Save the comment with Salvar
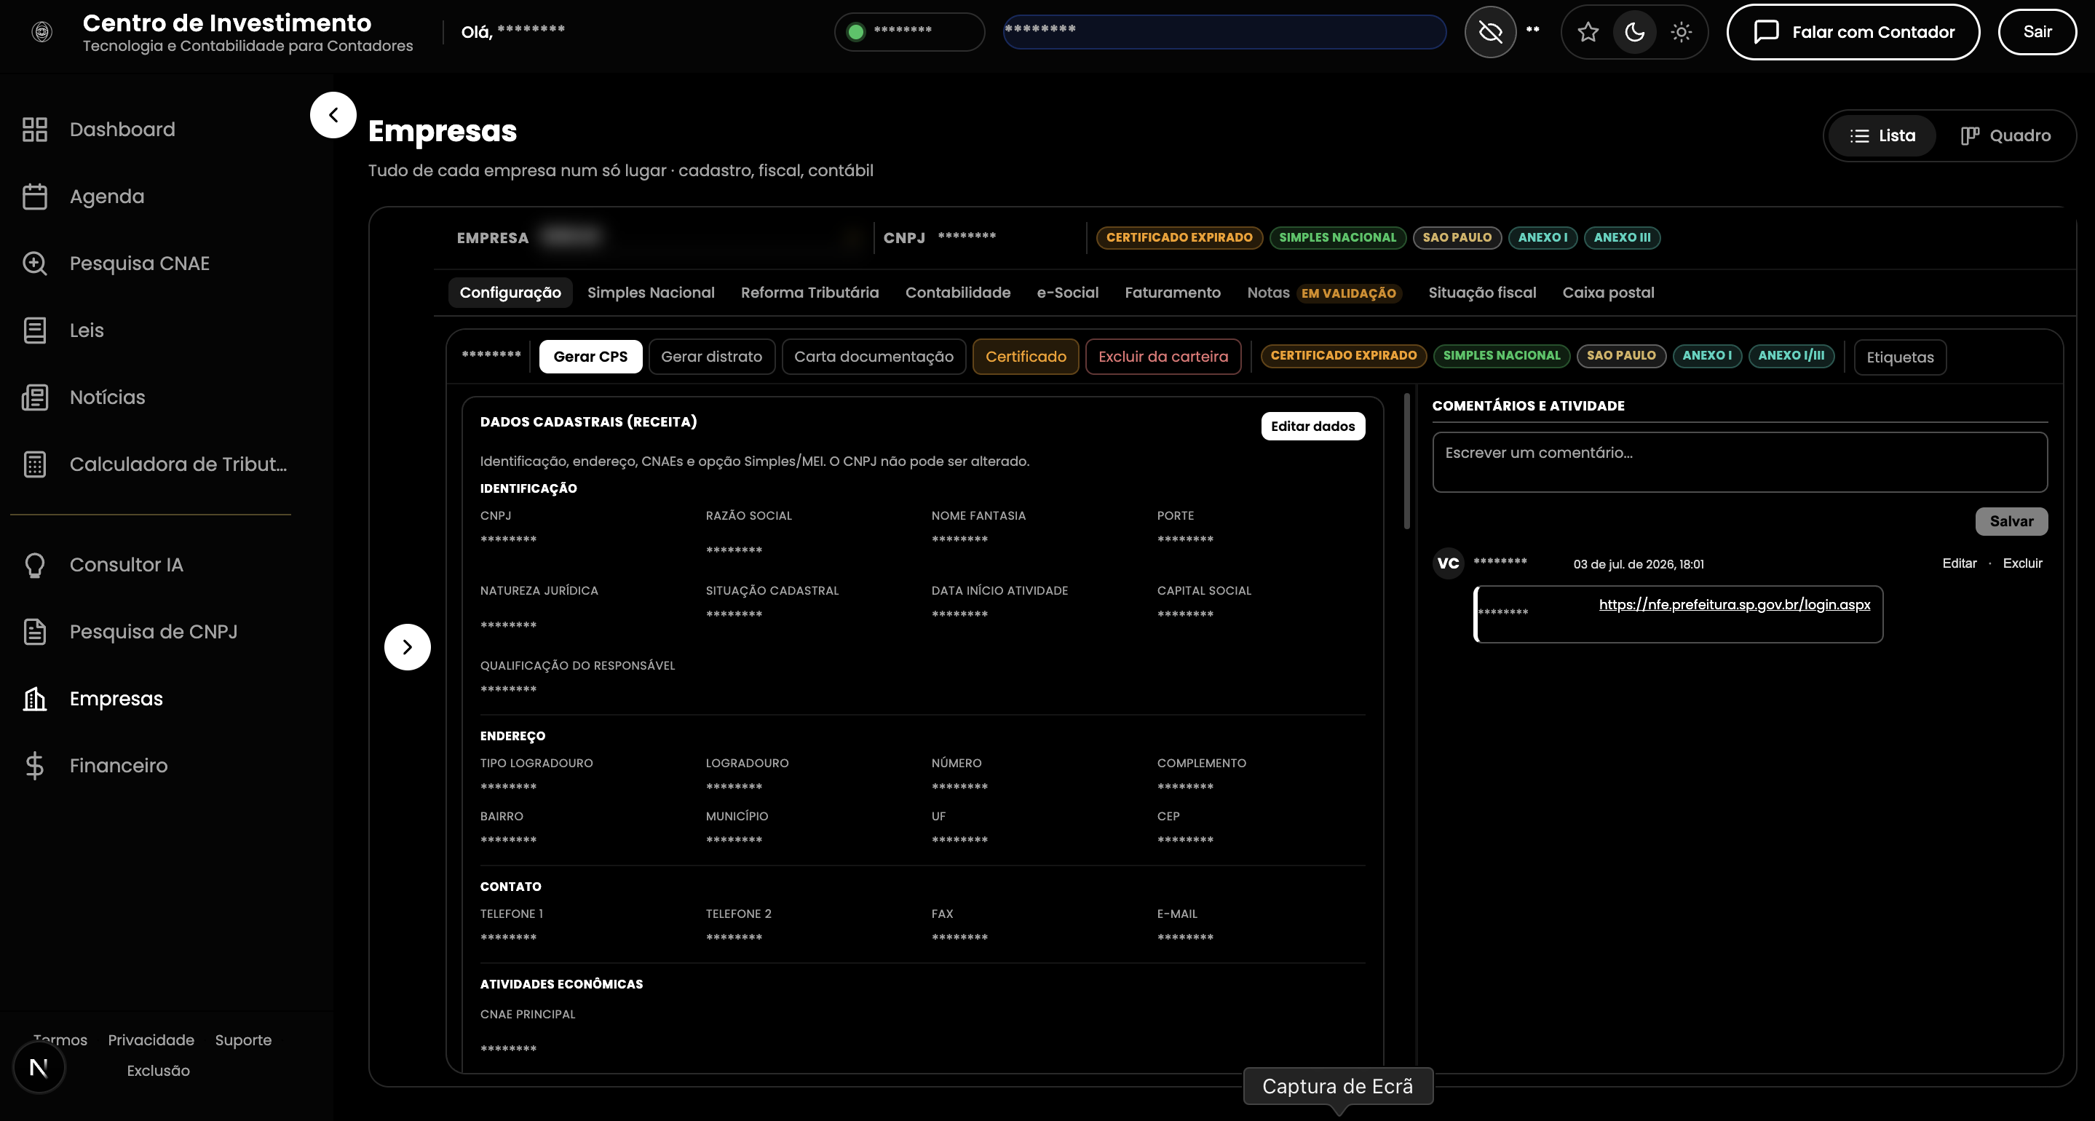2095x1121 pixels. coord(2011,521)
